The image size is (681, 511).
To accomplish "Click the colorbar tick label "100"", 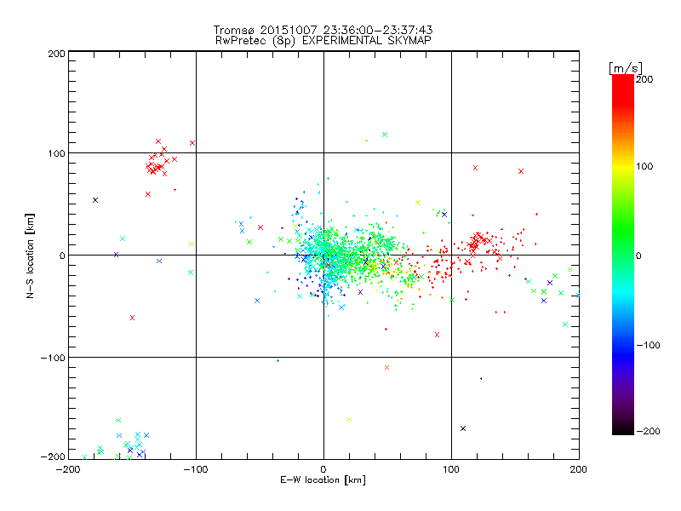I will [x=644, y=166].
